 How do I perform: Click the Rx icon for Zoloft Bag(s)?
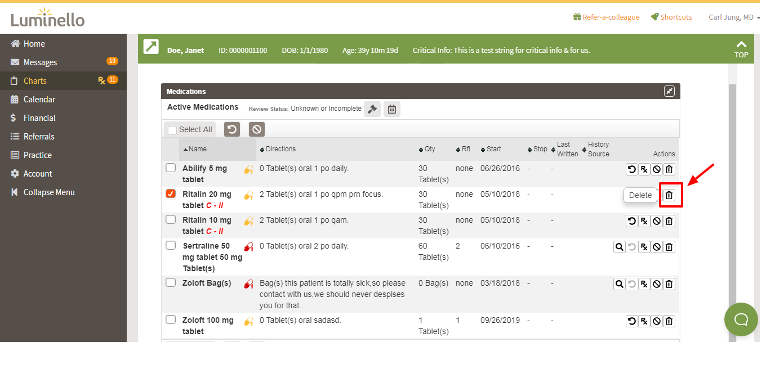(x=644, y=284)
